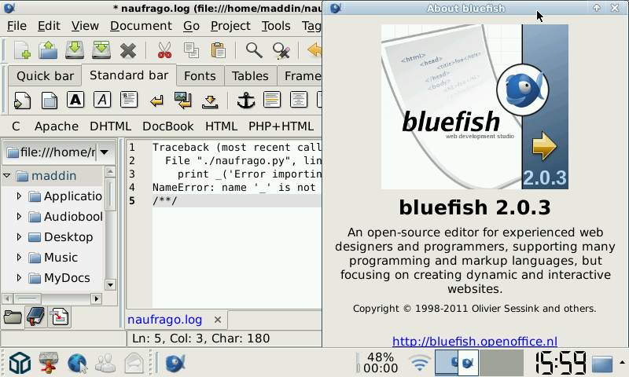Screen dimensions: 629x377
Task: Click the New file toolbar icon
Action: tap(22, 50)
